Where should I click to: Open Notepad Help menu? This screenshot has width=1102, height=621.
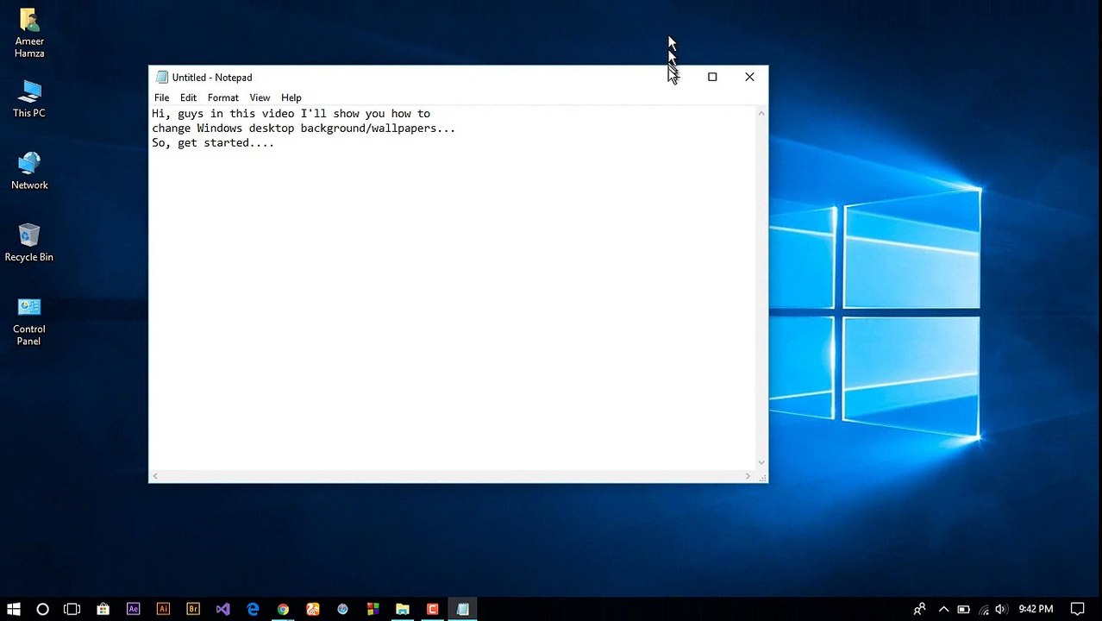[291, 97]
